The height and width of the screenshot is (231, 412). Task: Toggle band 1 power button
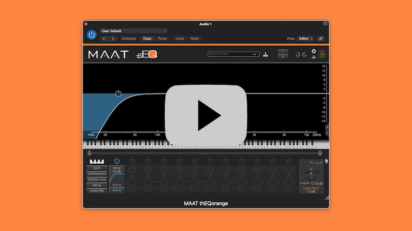[117, 161]
